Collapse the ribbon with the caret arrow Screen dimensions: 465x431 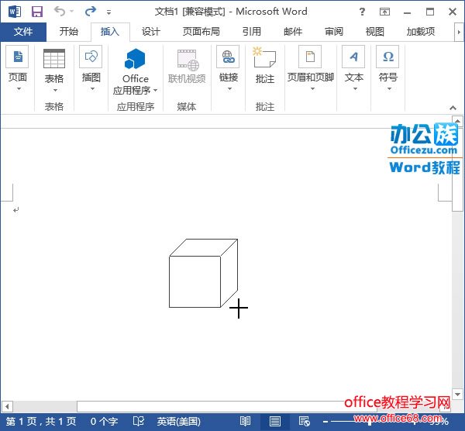pyautogui.click(x=453, y=108)
